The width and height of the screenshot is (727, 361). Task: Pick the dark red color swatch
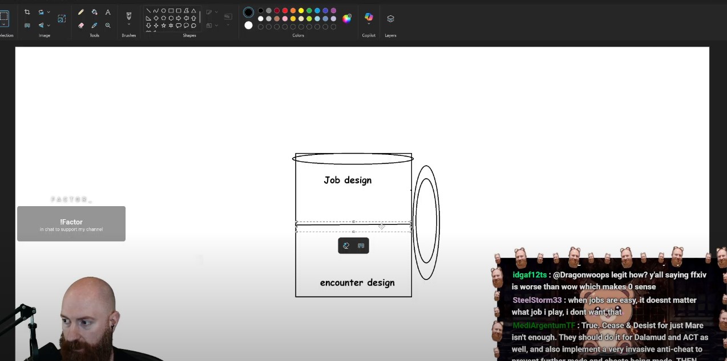click(x=277, y=11)
